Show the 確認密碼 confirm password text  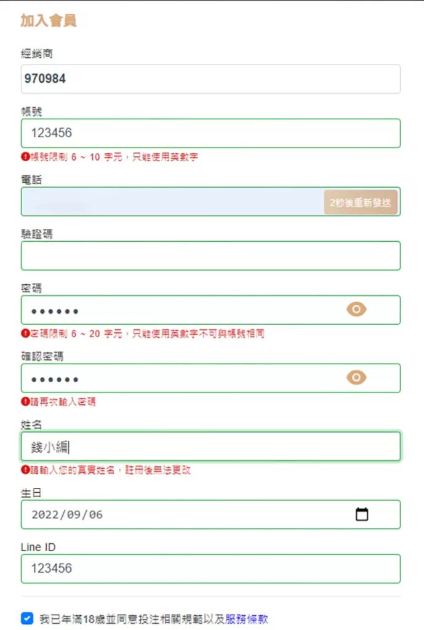tap(356, 378)
